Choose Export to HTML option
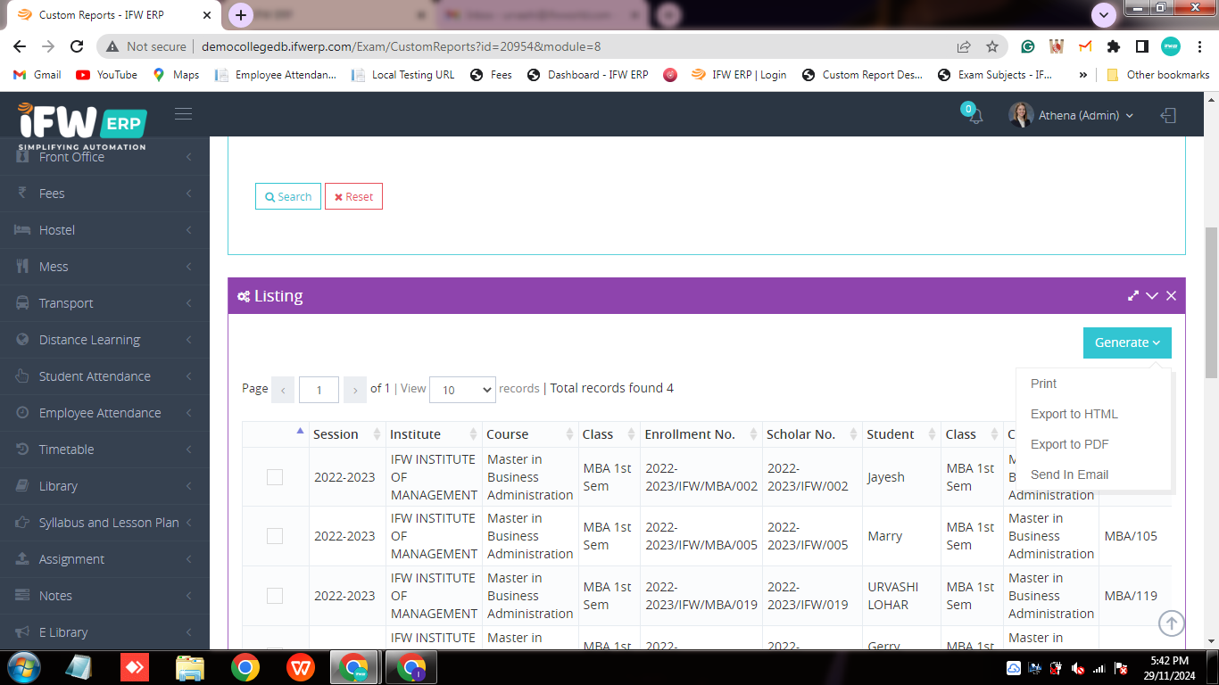1219x685 pixels. (1093, 414)
